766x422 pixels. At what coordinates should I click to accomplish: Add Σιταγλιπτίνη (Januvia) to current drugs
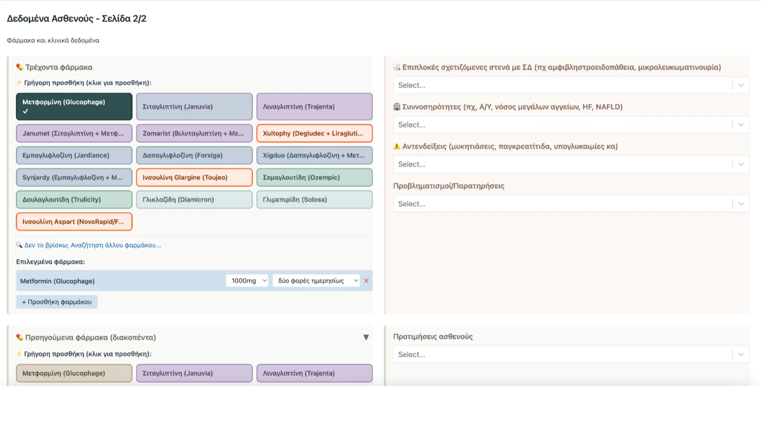(x=194, y=107)
